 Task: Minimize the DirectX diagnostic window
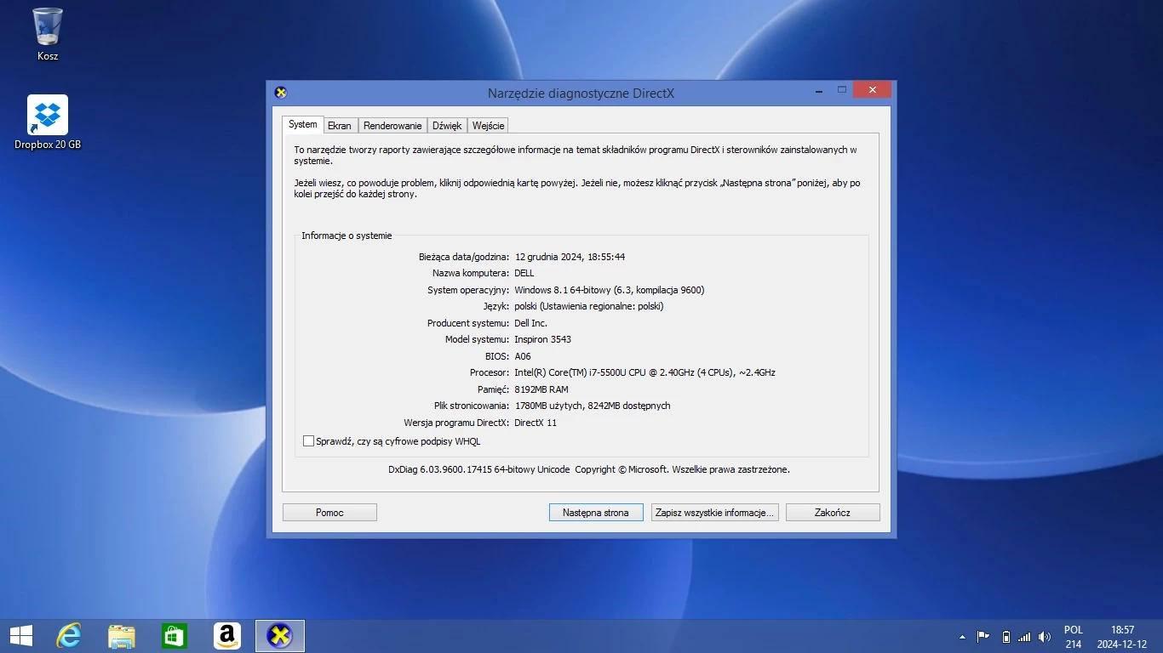point(818,89)
